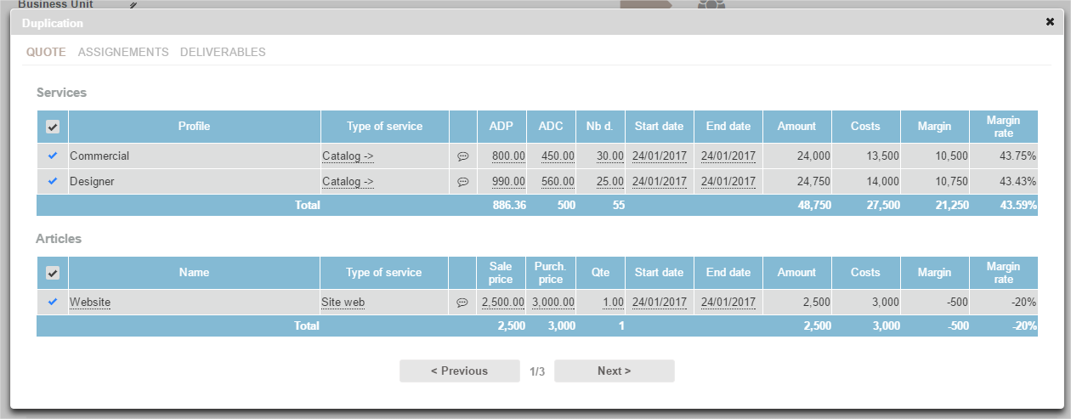Uncheck the Commercial profile row
The image size is (1071, 419).
click(53, 156)
